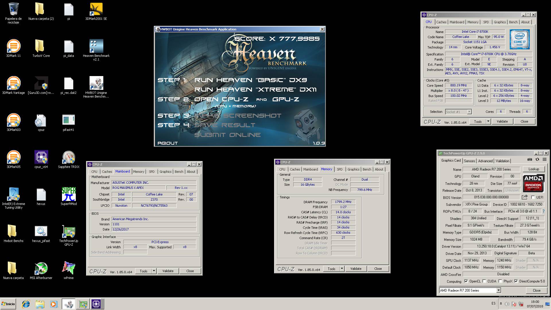Screen dimensions: 551x310
Task: Click SAVE RESULT in HWBOT Heaven window
Action: click(x=225, y=125)
